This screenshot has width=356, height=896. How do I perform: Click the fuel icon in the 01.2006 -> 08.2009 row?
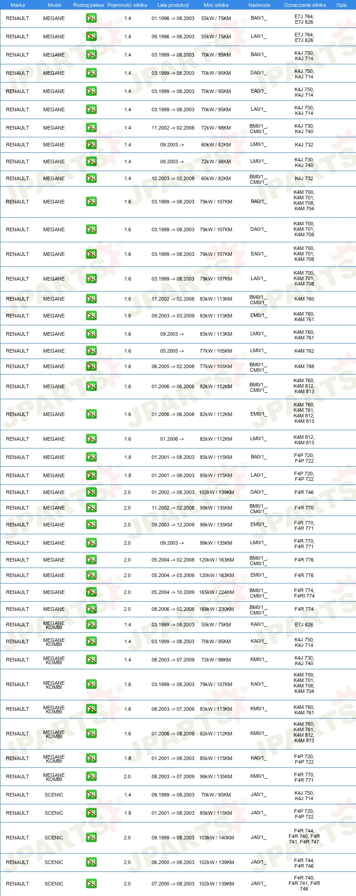tap(92, 734)
